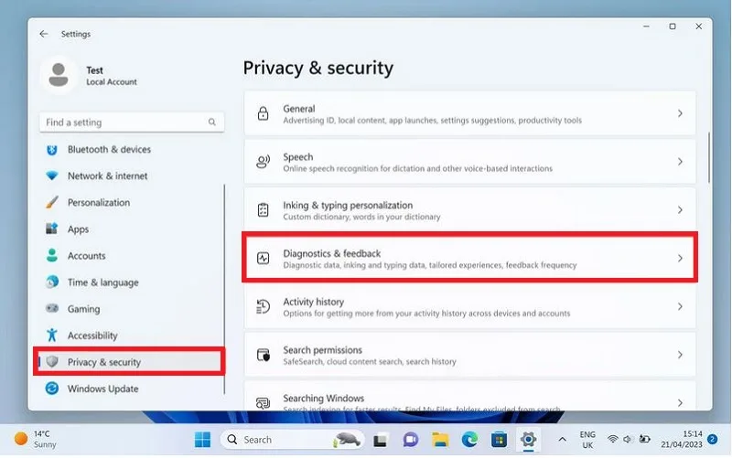Open the Diagnostics & feedback settings
The width and height of the screenshot is (732, 458).
tap(469, 258)
